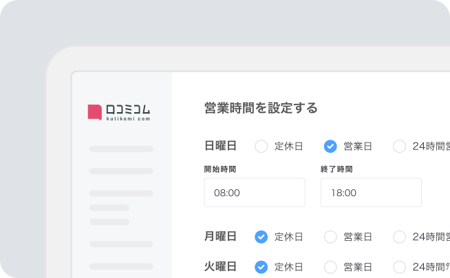Click the 終了時間 label
The image size is (450, 278).
coord(336,169)
